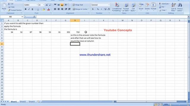This screenshot has width=190, height=106.
Task: Click the Fill Color paint bucket
Action: [44, 9]
